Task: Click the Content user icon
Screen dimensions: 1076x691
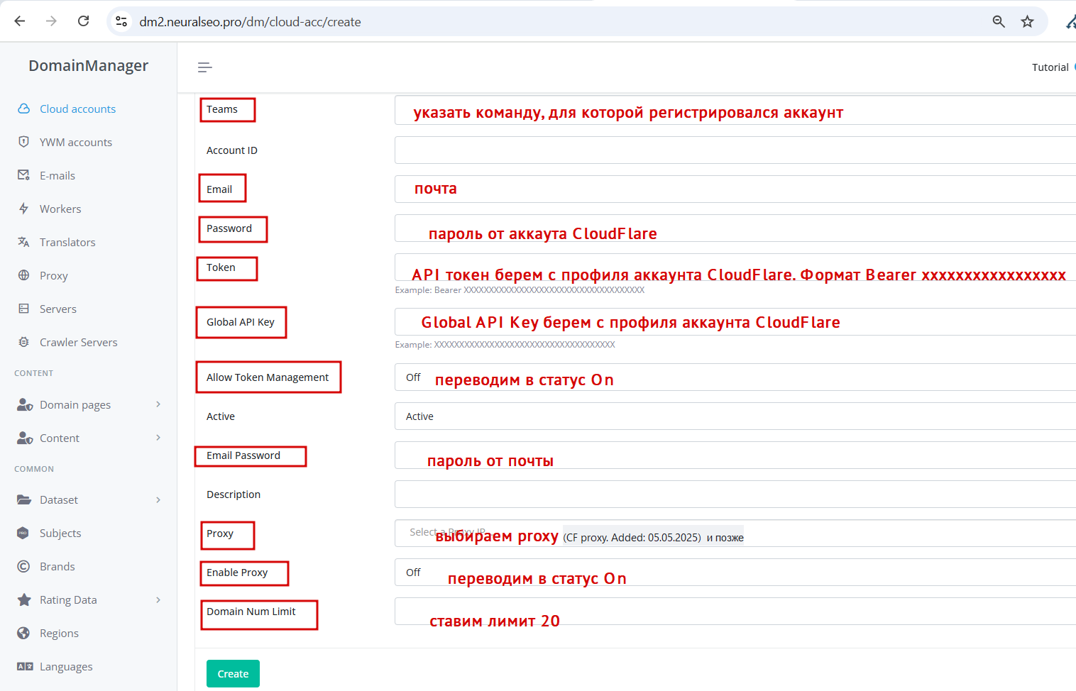Action: (25, 438)
